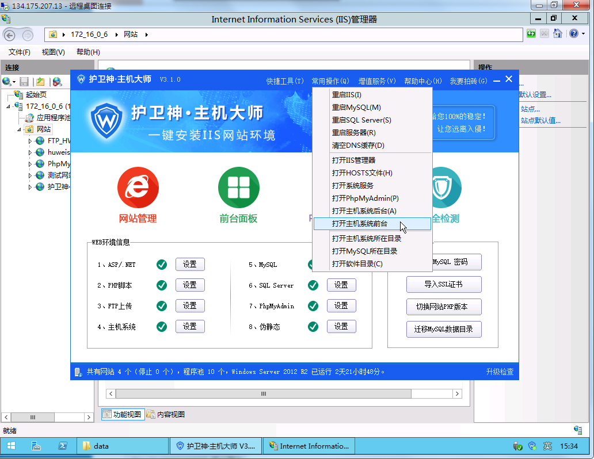
Task: Click the IIS home icon
Action: pyautogui.click(x=557, y=34)
